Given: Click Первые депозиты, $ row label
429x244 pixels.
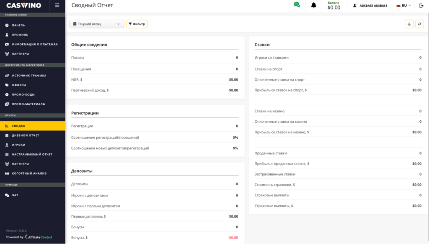Looking at the screenshot, I should (89, 216).
